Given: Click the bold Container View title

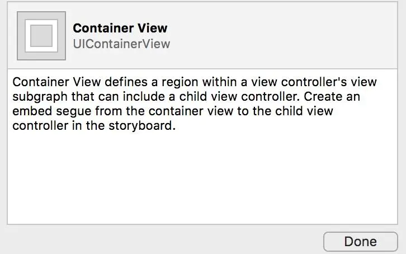Looking at the screenshot, I should click(x=120, y=28).
